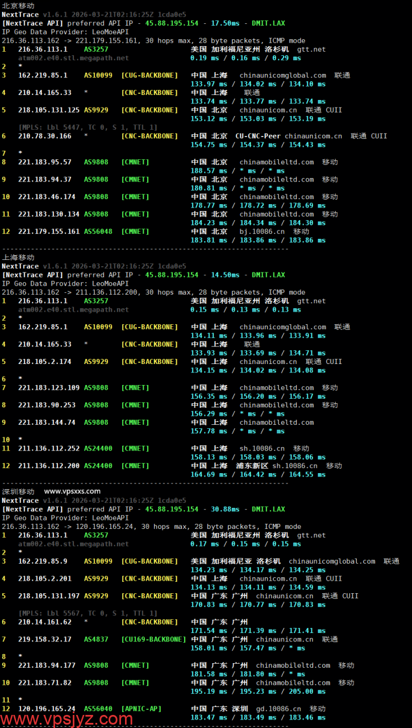Click the MPLS Lbl 5447 line
Screen dimensions: 412x728
pos(88,127)
